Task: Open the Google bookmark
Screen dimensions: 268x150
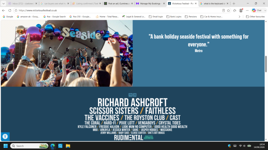Action: (8, 17)
